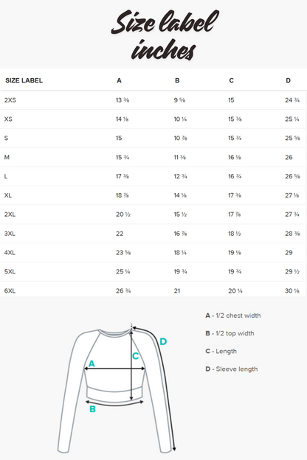Click the 'Size label inches' heading
This screenshot has width=307, height=460.
pos(165,35)
